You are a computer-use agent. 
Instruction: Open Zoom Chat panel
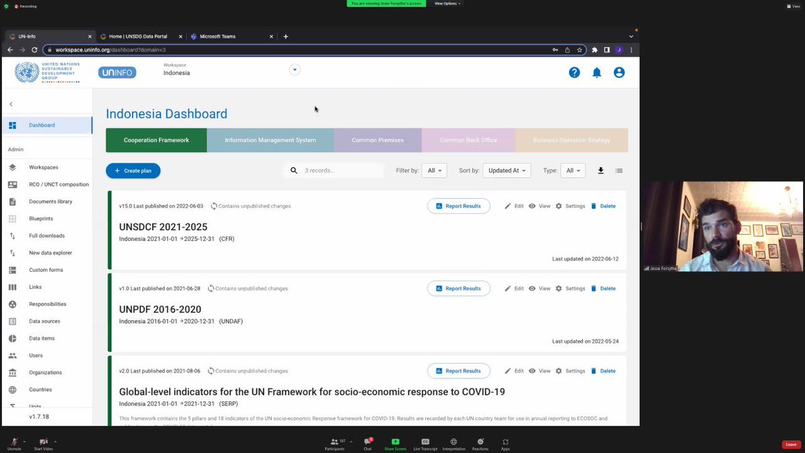tap(368, 444)
